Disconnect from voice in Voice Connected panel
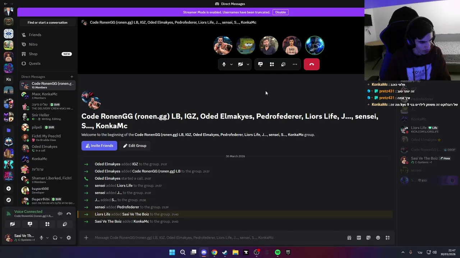Viewport: 460px width, 258px height. [69, 214]
